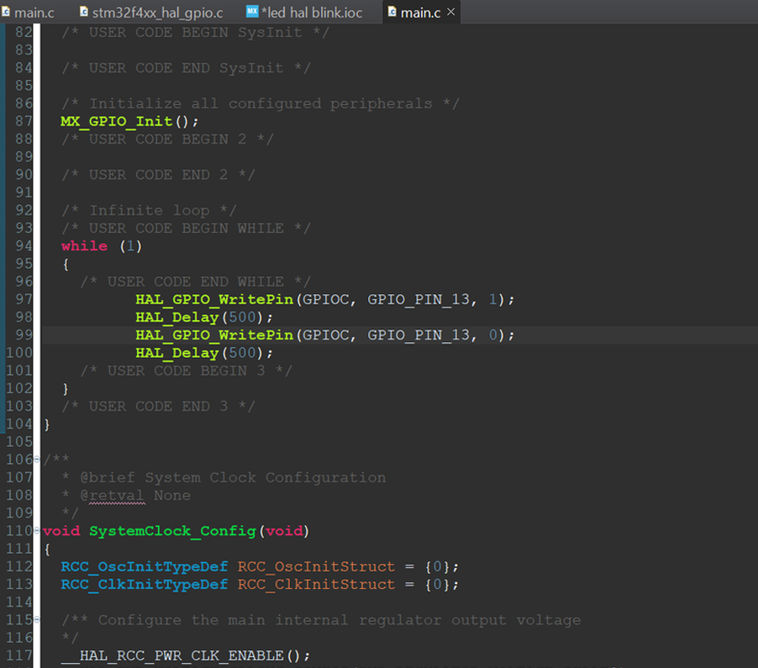Collapse the comment block at line 106
The image size is (758, 668).
[x=37, y=459]
